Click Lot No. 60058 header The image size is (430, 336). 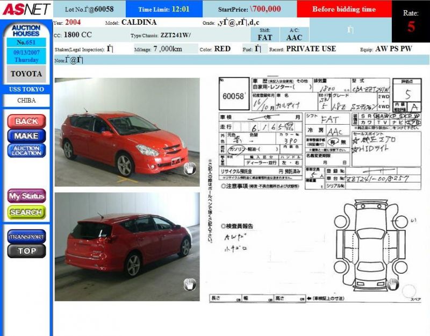(89, 9)
